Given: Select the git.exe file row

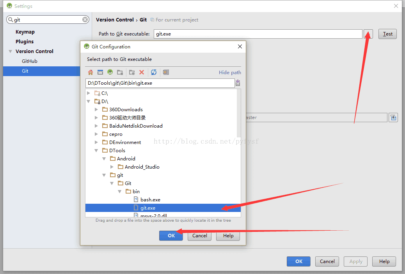Looking at the screenshot, I should click(163, 208).
